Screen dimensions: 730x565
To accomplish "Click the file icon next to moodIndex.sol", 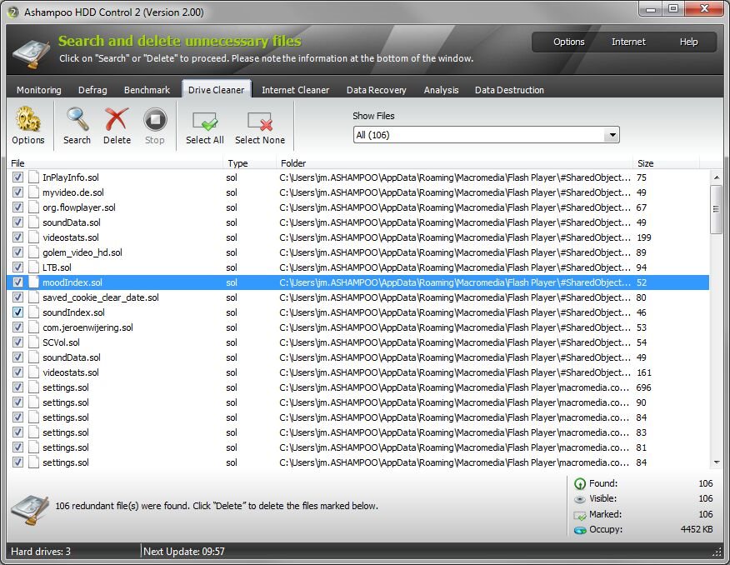I will pyautogui.click(x=33, y=282).
